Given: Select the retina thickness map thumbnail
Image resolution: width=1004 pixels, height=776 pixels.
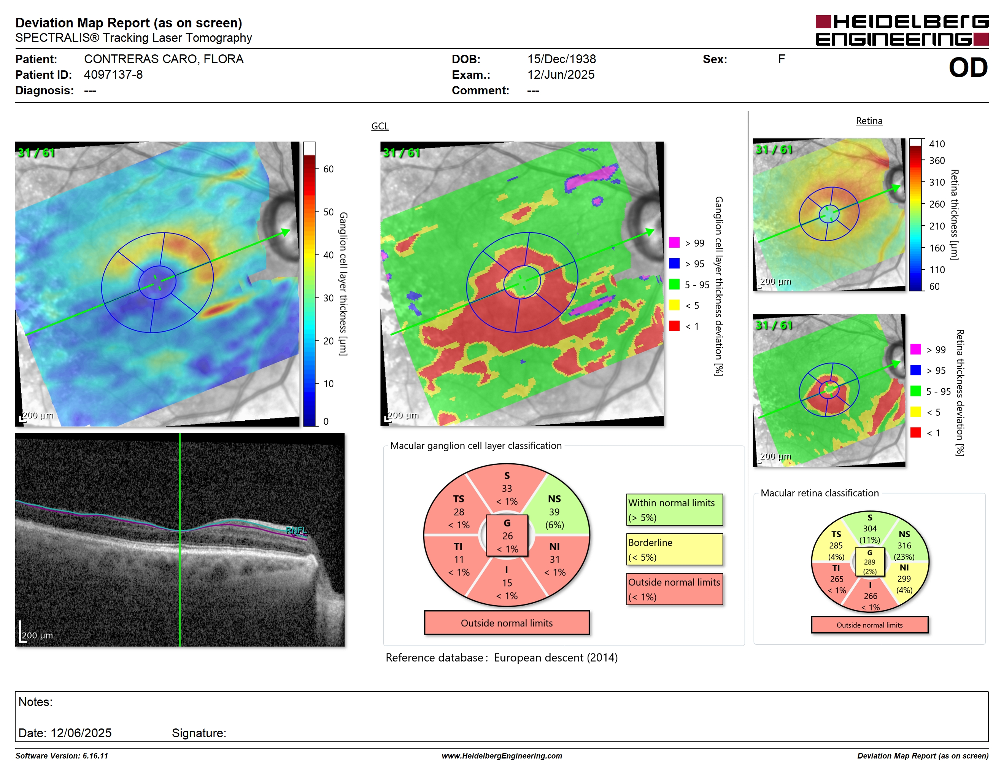Looking at the screenshot, I should pyautogui.click(x=829, y=215).
